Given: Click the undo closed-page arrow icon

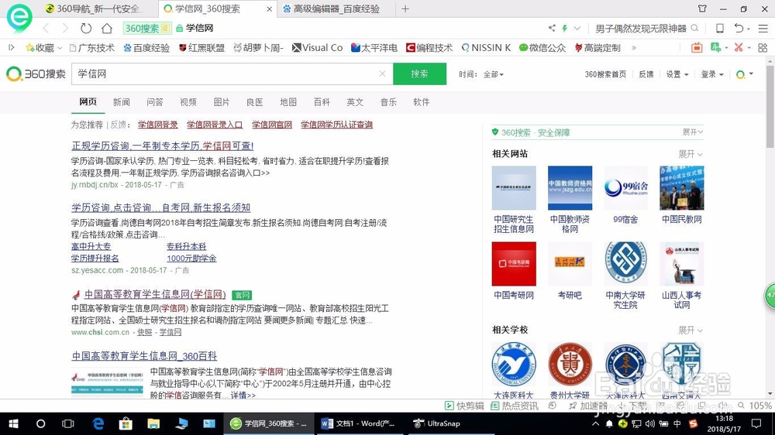Looking at the screenshot, I should (739, 28).
